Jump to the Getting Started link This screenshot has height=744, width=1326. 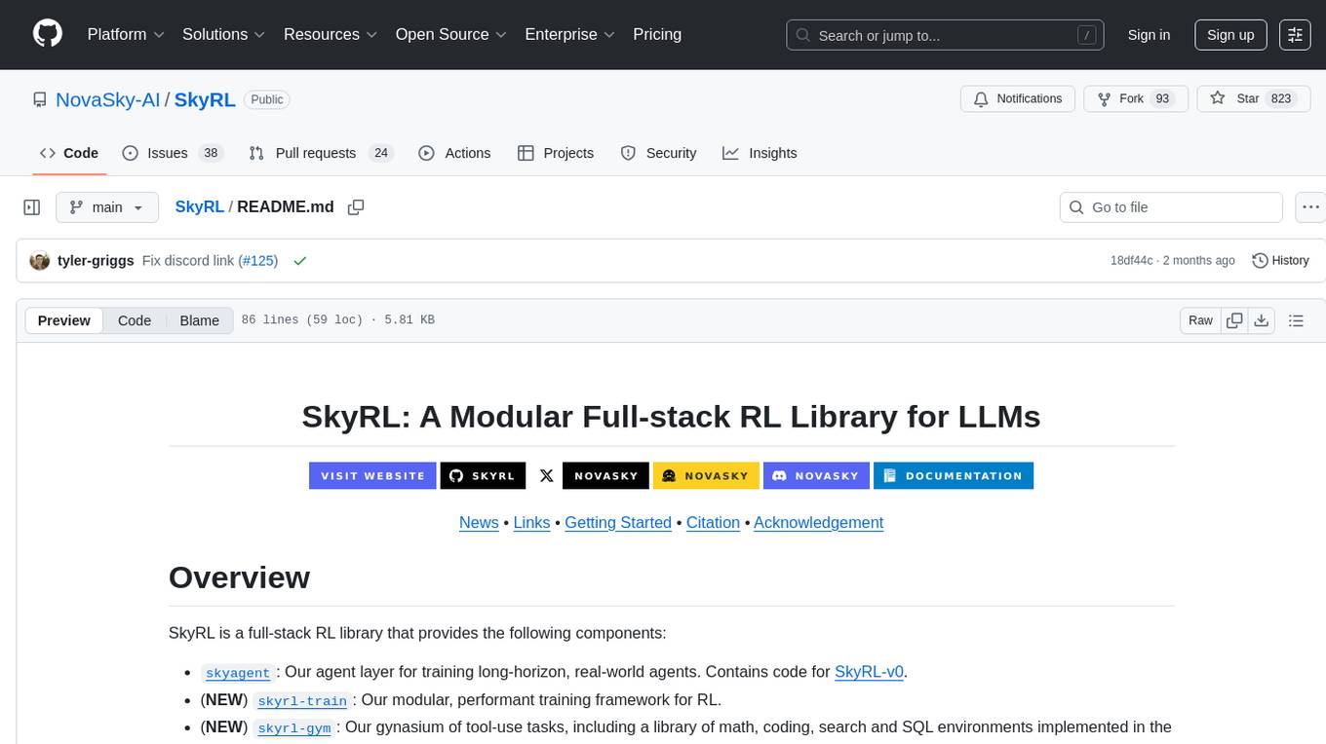coord(618,522)
